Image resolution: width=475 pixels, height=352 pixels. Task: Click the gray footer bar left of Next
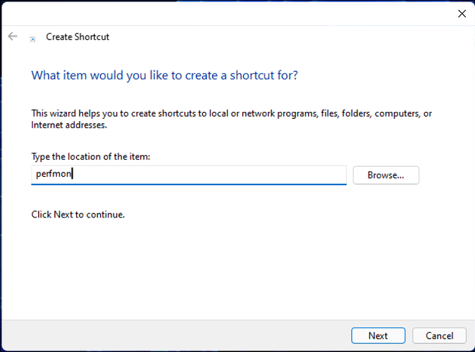[175, 335]
